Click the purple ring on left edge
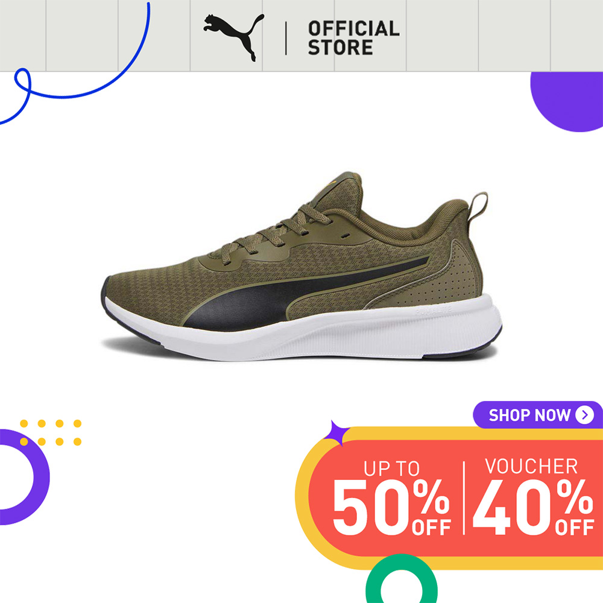Viewport: 603px width, 603px height. click(24, 477)
